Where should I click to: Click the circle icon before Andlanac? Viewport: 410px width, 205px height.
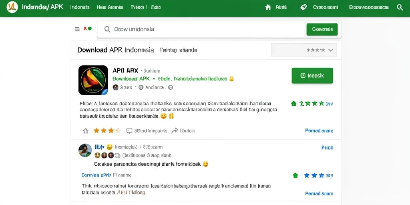[x=141, y=87]
